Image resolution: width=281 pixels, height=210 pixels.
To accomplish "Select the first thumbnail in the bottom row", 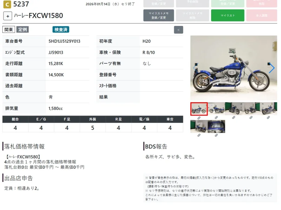I will (x=199, y=126).
